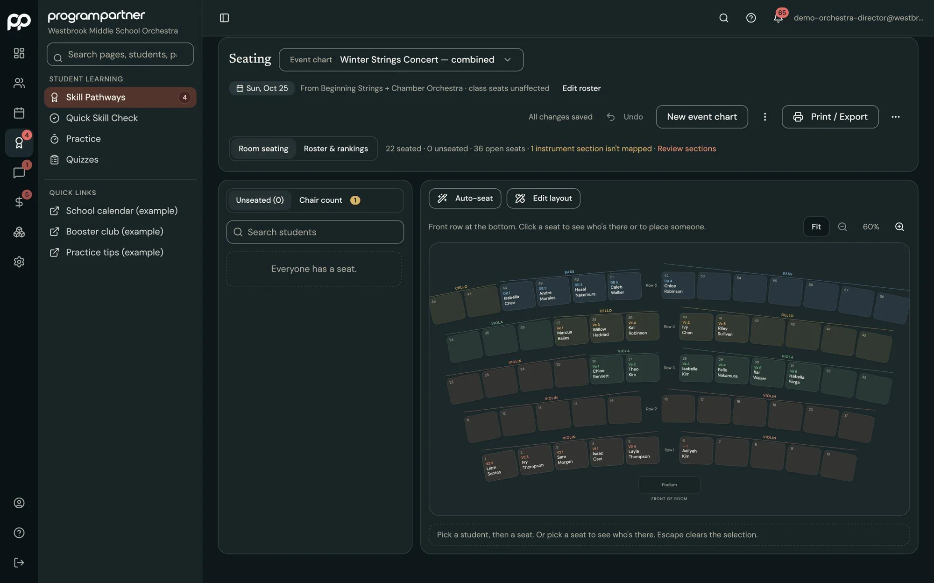Toggle the sidebar collapse icon
Viewport: 934px width, 583px height.
pyautogui.click(x=224, y=18)
